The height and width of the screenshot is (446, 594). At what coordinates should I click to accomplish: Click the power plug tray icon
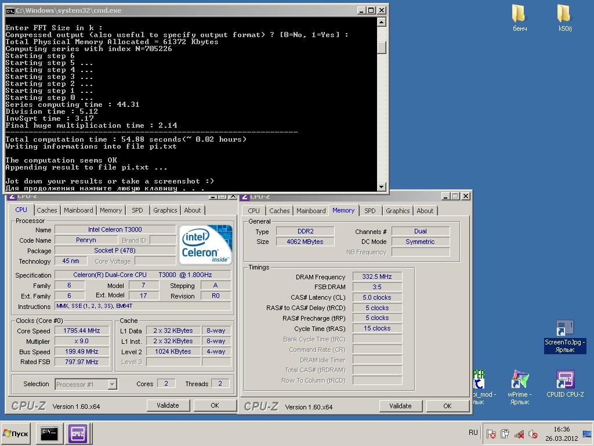coord(505,433)
